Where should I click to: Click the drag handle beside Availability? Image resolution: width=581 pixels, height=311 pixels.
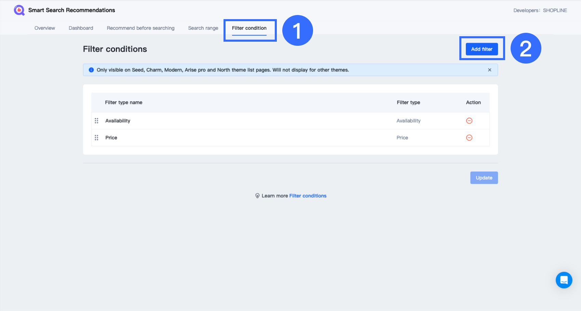click(x=96, y=121)
